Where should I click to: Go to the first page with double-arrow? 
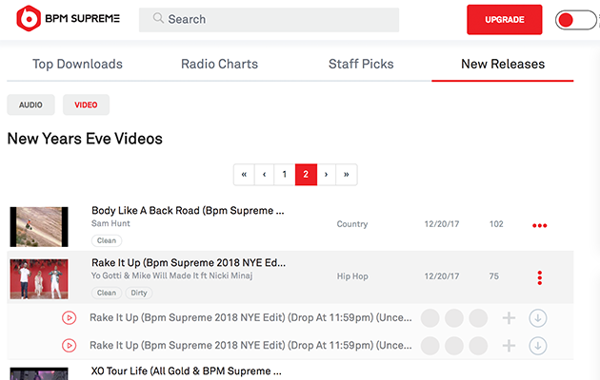[x=245, y=175]
